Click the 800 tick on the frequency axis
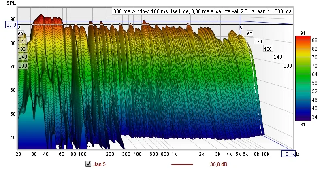The height and width of the screenshot is (170, 324). (165, 154)
